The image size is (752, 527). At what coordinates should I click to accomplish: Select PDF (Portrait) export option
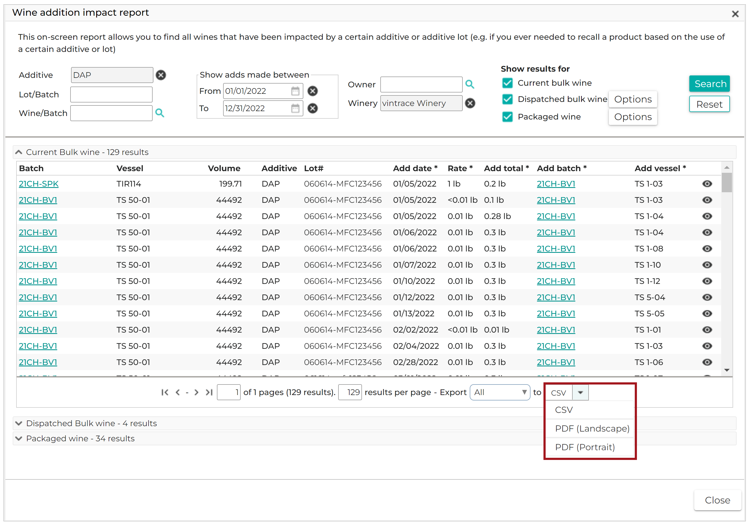coord(585,447)
